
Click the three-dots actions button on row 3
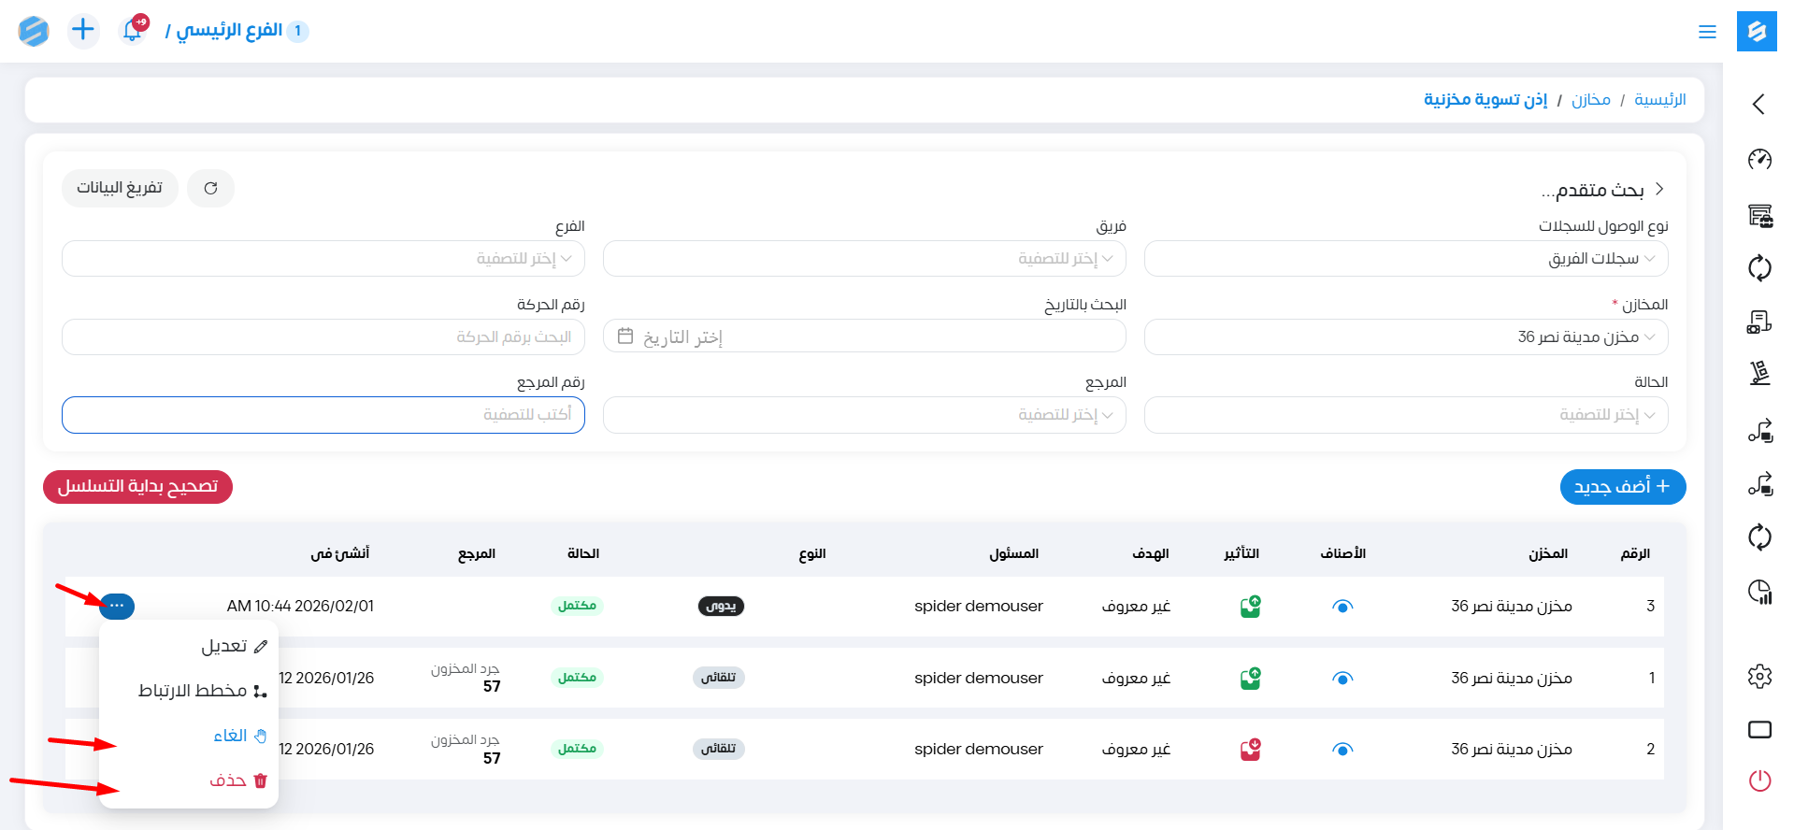tap(117, 606)
